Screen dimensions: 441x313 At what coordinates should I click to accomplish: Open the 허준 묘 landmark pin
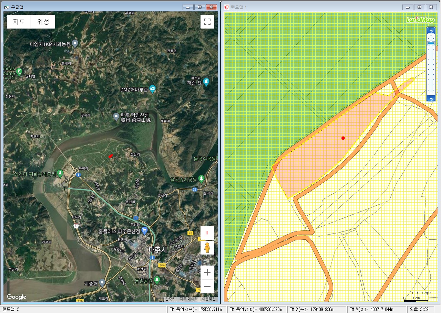pos(206,82)
